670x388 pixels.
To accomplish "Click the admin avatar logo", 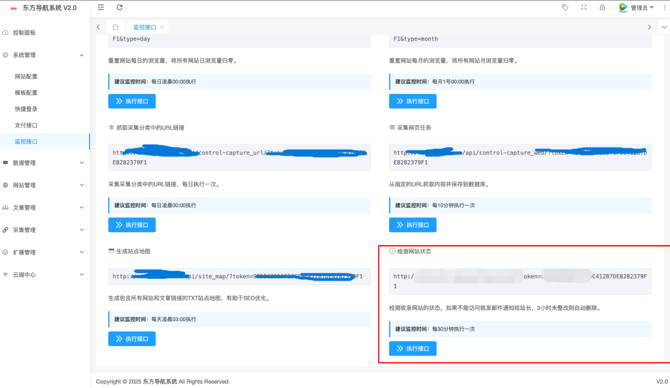I will coord(623,7).
